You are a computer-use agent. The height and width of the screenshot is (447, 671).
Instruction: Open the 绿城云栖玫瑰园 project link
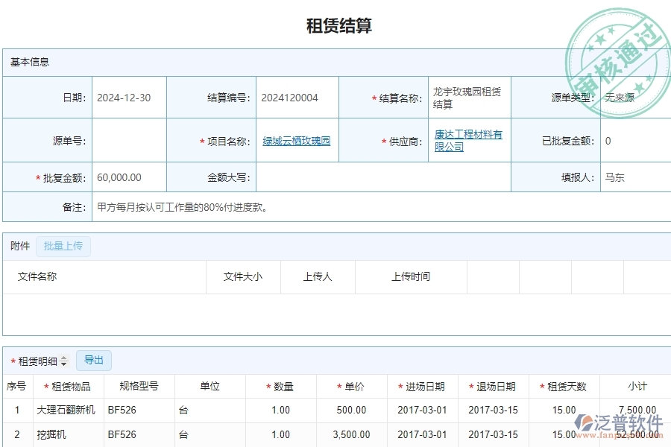click(296, 141)
